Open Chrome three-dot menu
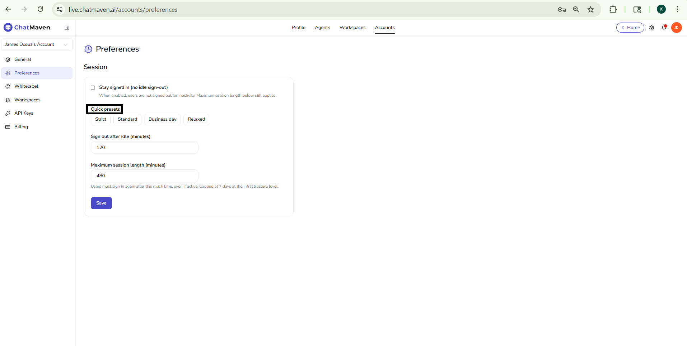The image size is (687, 346). [x=677, y=10]
